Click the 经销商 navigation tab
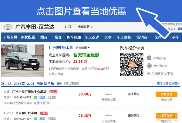182x123 pixels. (142, 37)
